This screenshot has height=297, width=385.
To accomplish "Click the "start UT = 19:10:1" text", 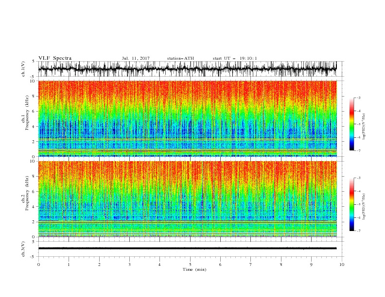I will 235,58.
